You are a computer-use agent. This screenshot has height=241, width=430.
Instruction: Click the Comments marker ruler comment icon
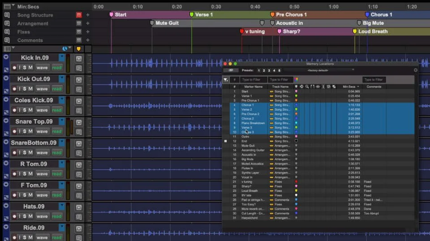7,41
